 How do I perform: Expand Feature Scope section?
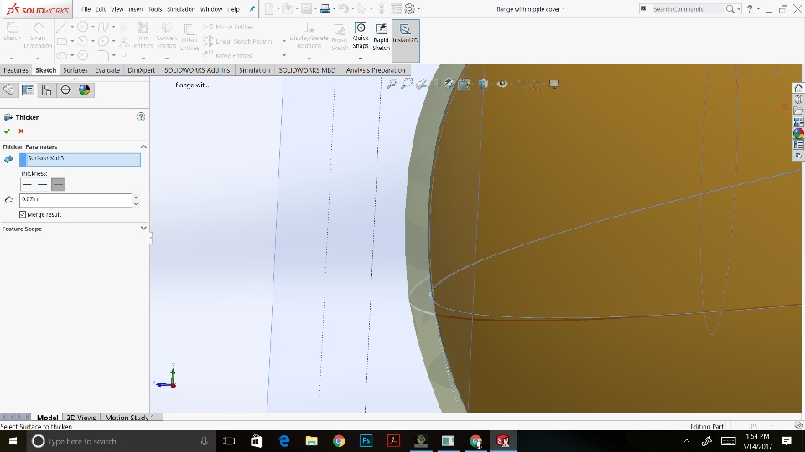143,229
